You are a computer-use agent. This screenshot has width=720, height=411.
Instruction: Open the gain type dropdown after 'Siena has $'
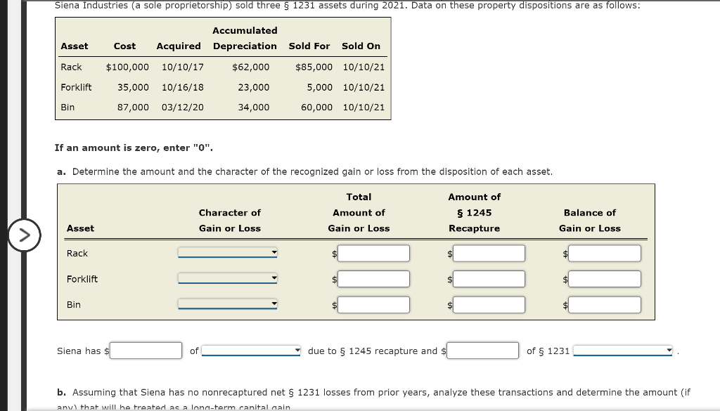point(250,350)
